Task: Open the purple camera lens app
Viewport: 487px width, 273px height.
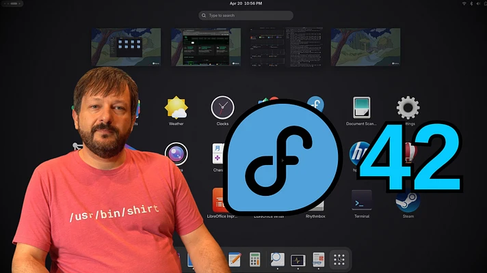Action: [176, 154]
